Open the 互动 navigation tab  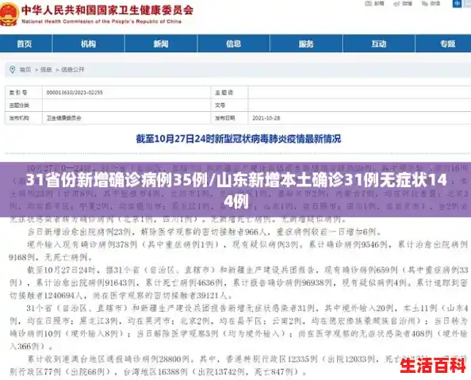[378, 44]
